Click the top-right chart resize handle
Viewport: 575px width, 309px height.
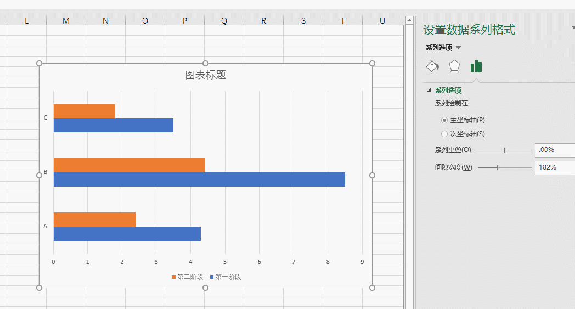372,64
